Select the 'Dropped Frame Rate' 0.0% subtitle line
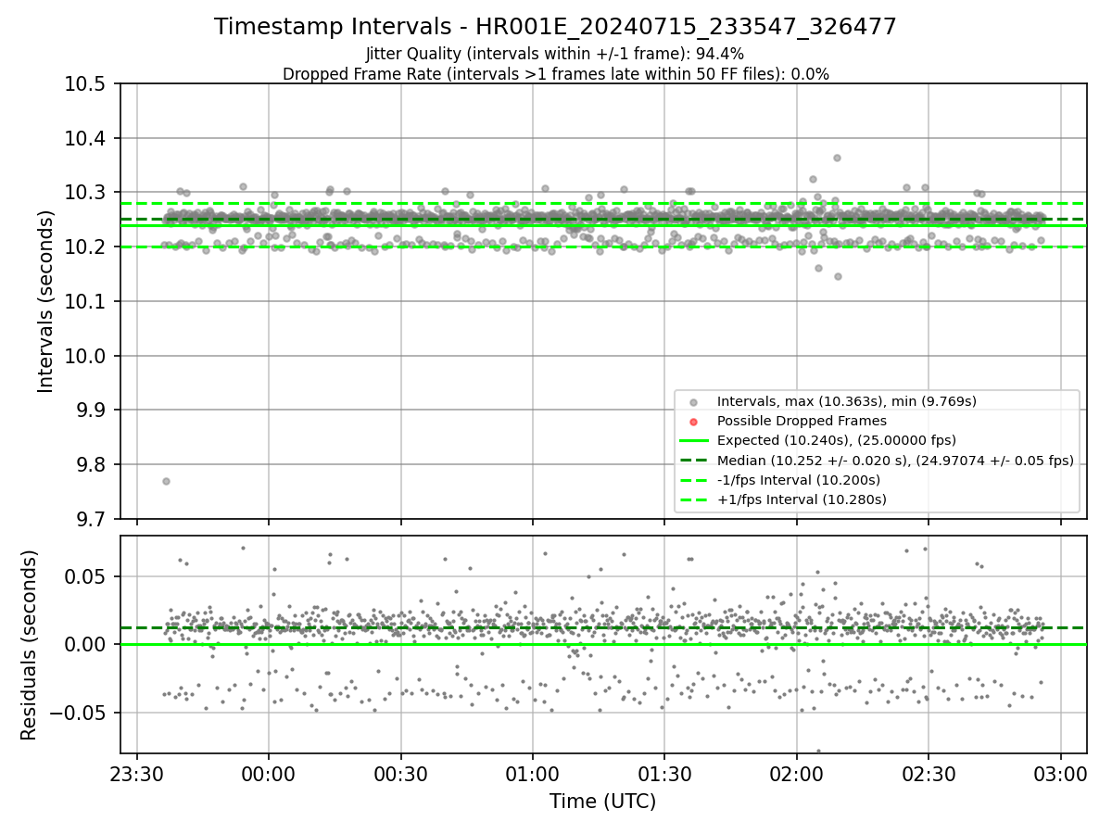The width and height of the screenshot is (1112, 834). tap(555, 74)
